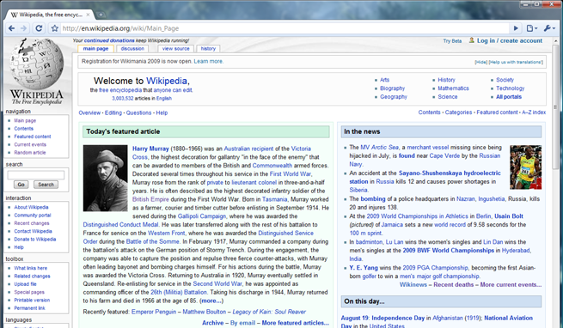The width and height of the screenshot is (563, 328).
Task: Click the Harry Murray portrait thumbnail
Action: (105, 178)
